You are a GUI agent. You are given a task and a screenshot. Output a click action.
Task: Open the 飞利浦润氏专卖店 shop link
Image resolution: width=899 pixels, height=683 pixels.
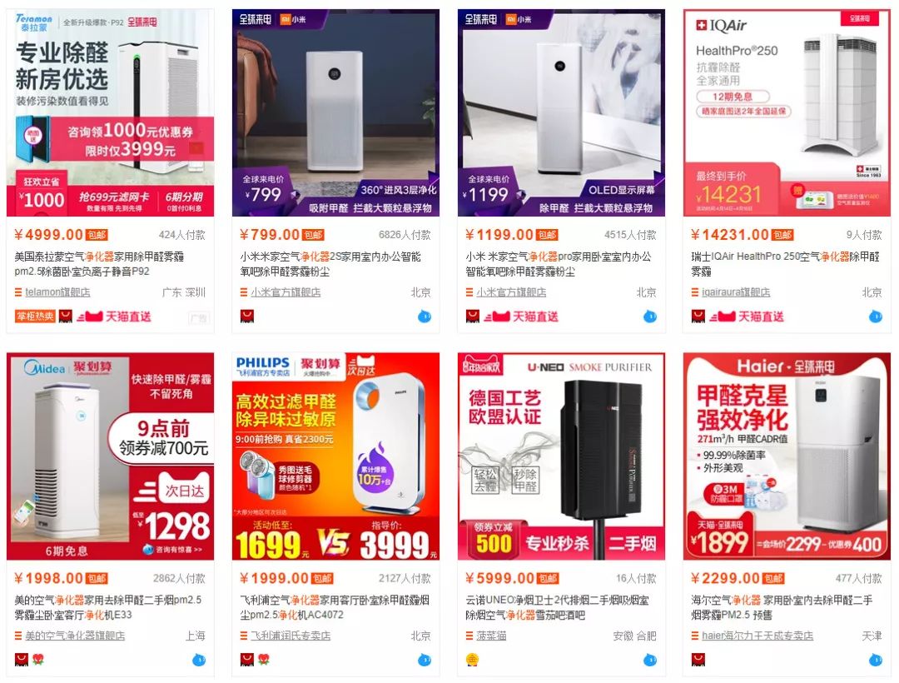tap(291, 636)
